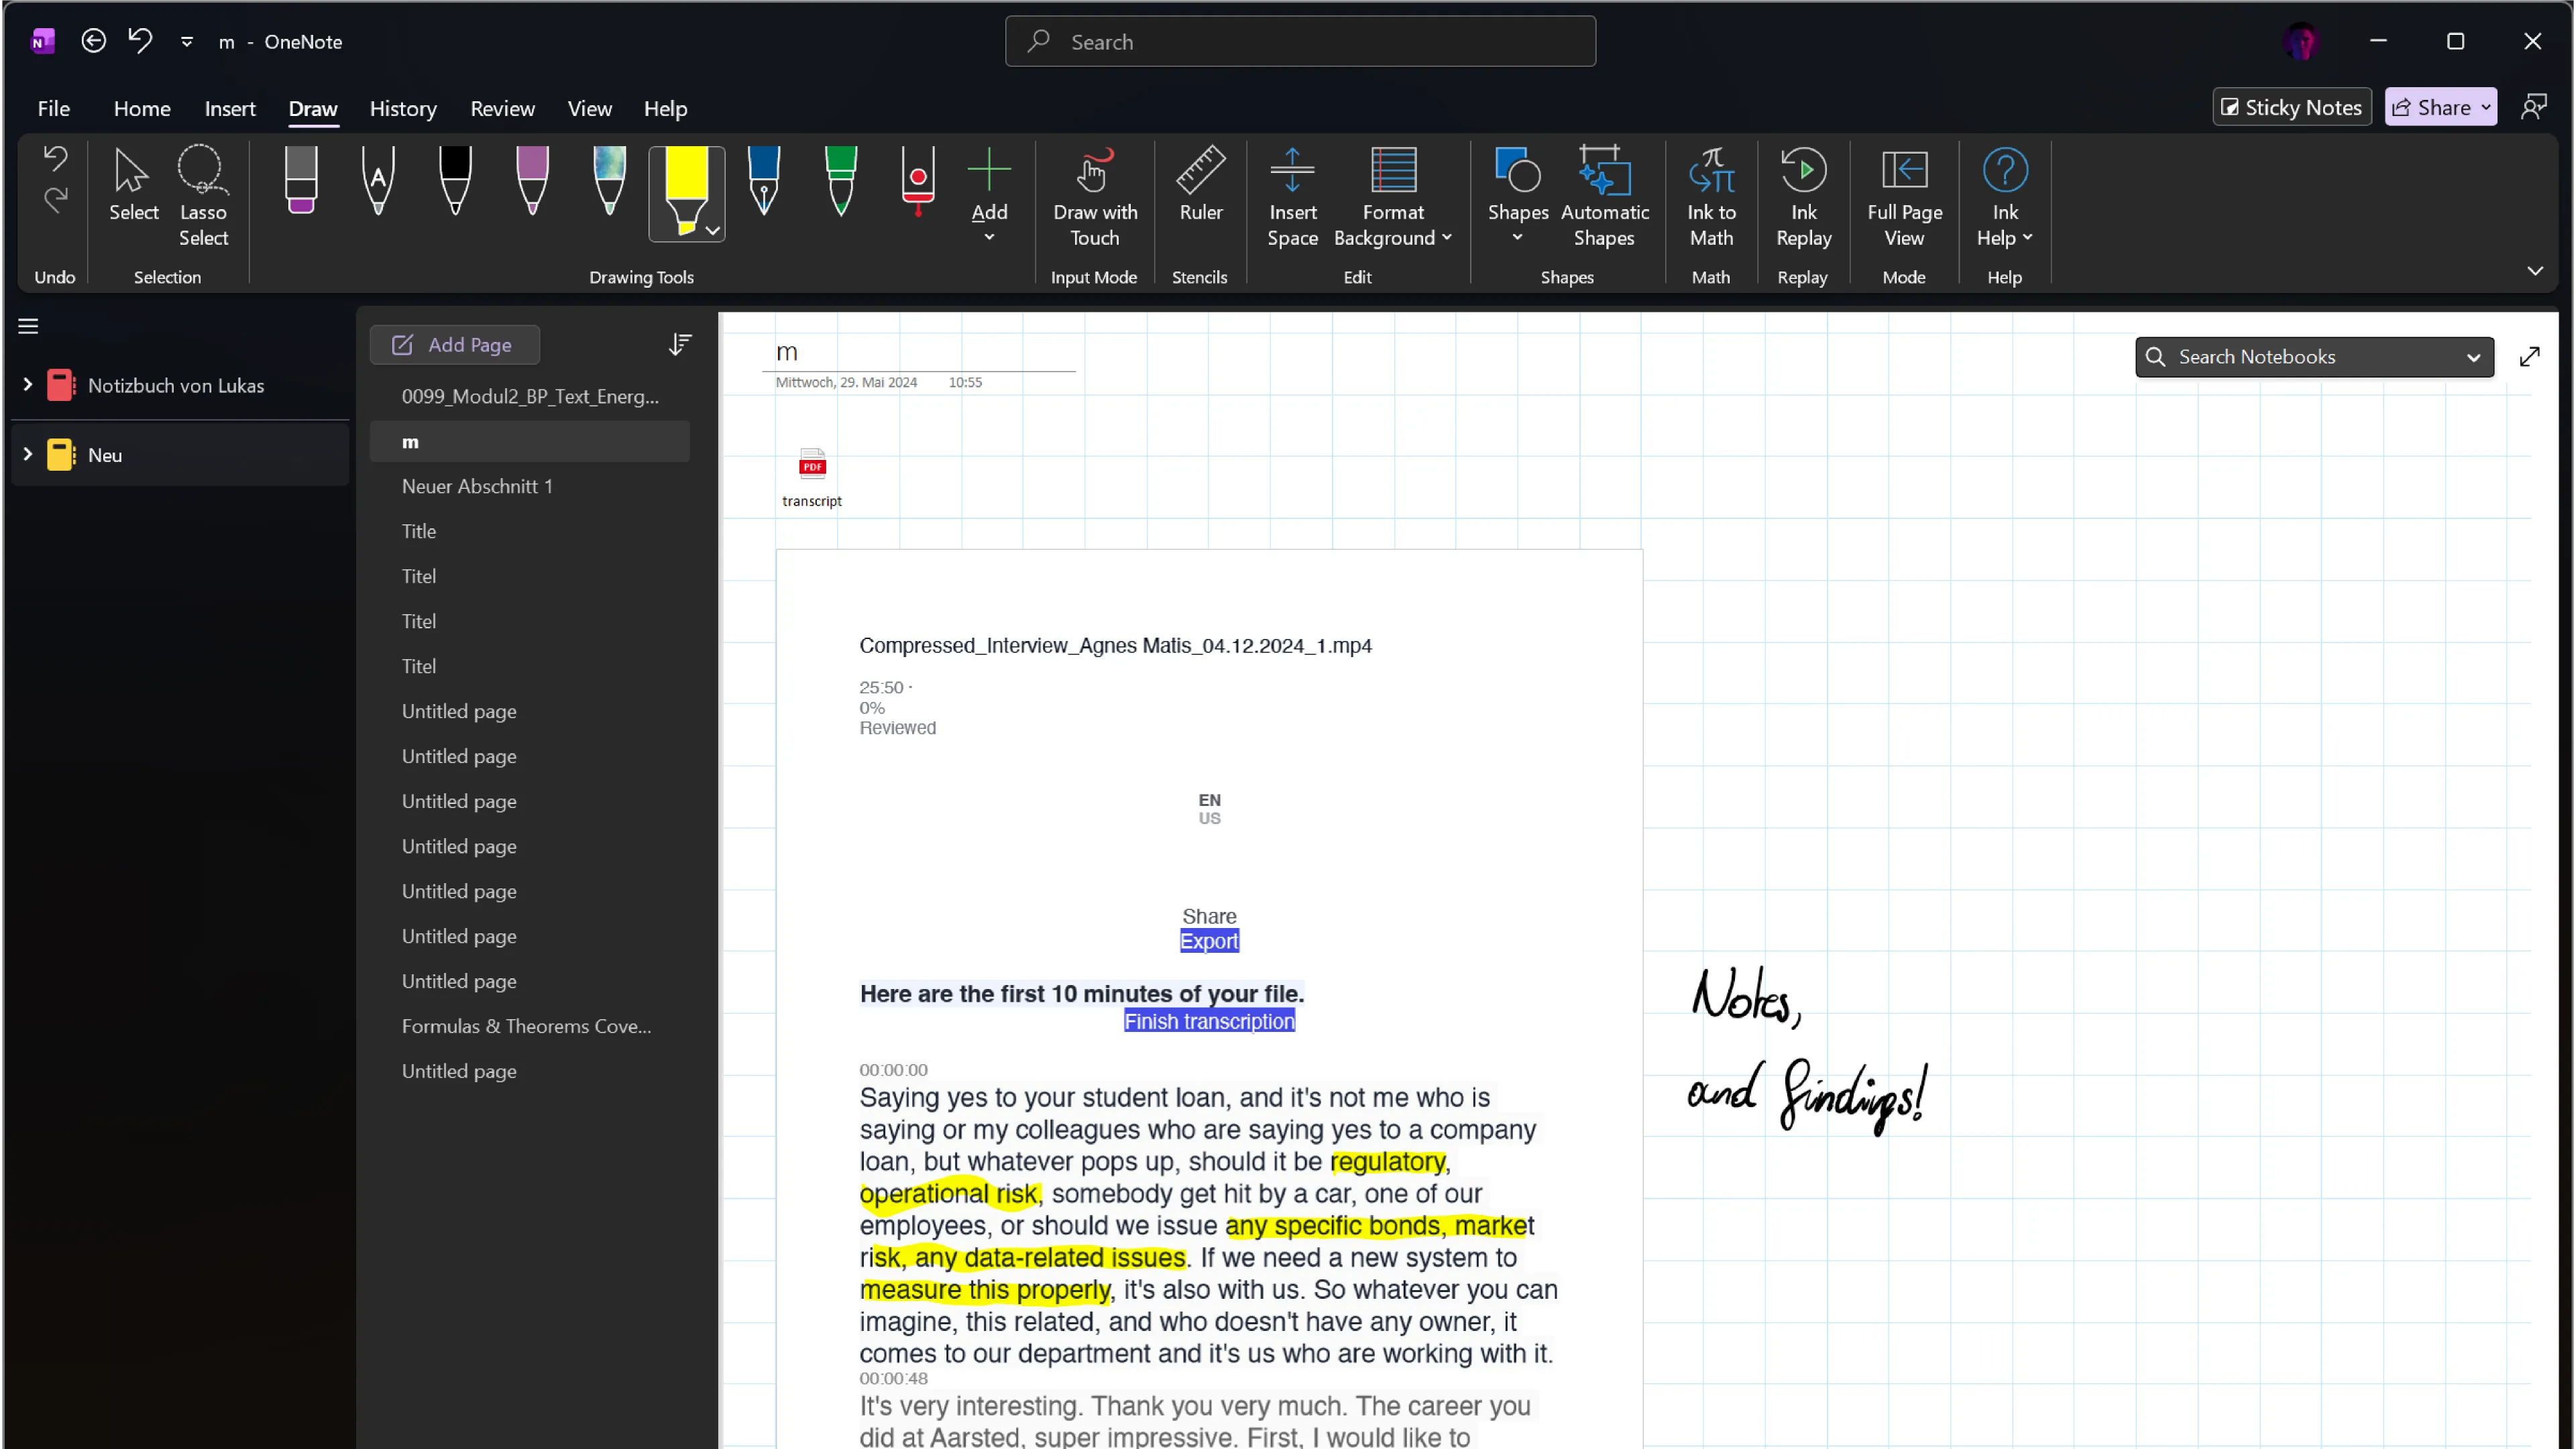
Task: Open the account profile picture
Action: click(x=2301, y=41)
